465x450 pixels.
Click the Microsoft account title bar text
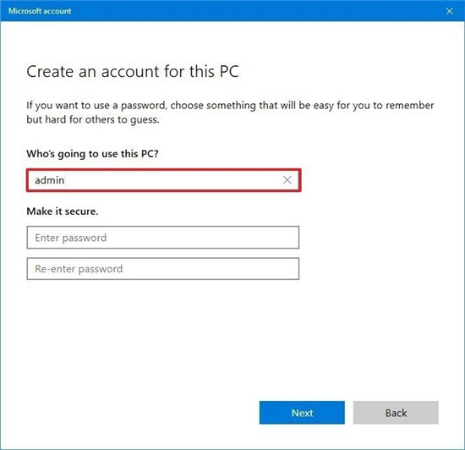[40, 11]
